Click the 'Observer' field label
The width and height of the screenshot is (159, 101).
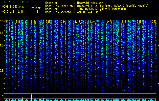[51, 3]
